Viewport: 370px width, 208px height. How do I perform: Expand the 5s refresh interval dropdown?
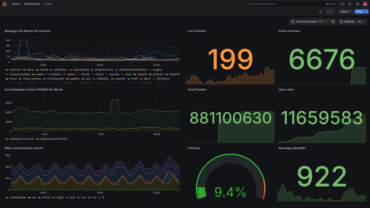[361, 22]
